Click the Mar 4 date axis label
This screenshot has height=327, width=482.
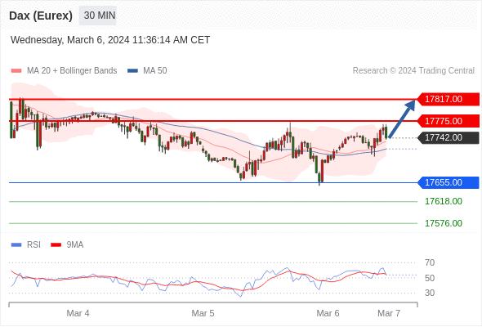pos(78,313)
